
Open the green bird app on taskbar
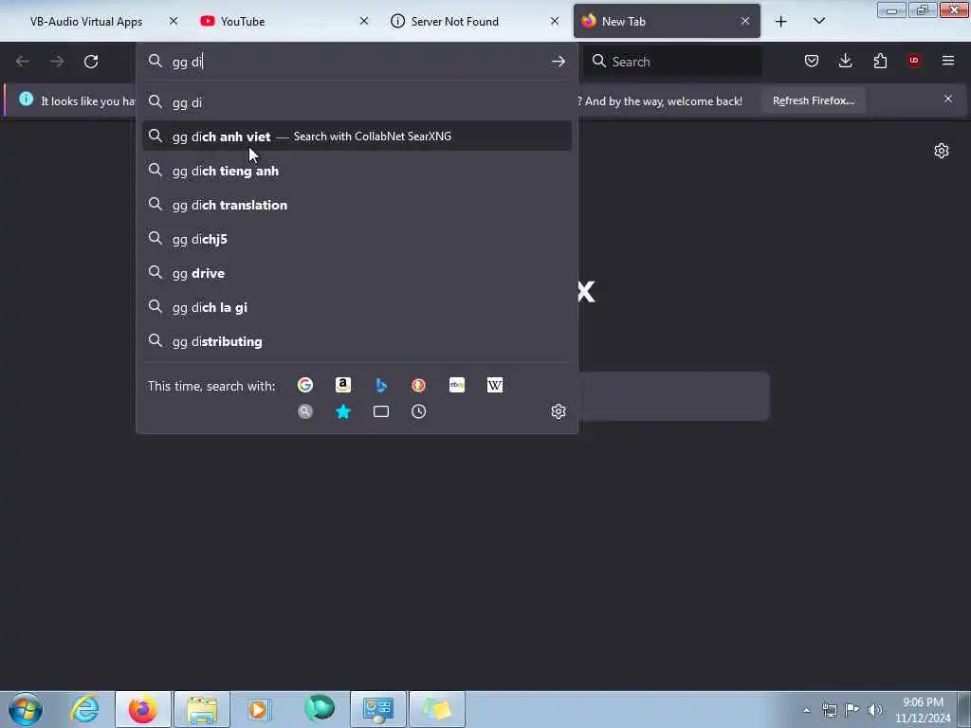(319, 709)
